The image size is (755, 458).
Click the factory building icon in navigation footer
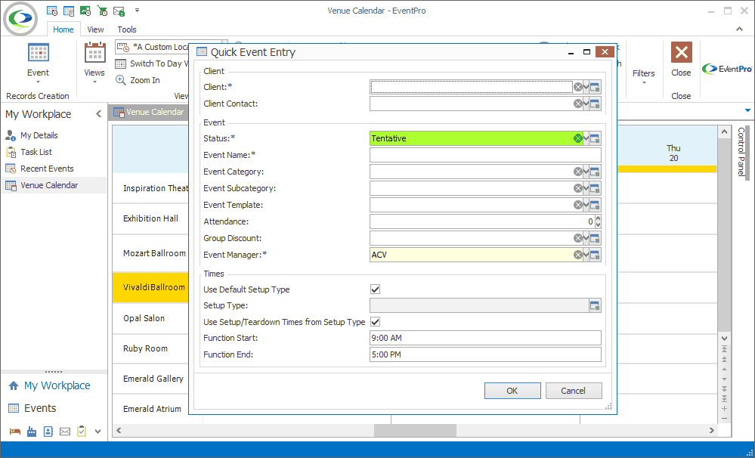point(32,432)
